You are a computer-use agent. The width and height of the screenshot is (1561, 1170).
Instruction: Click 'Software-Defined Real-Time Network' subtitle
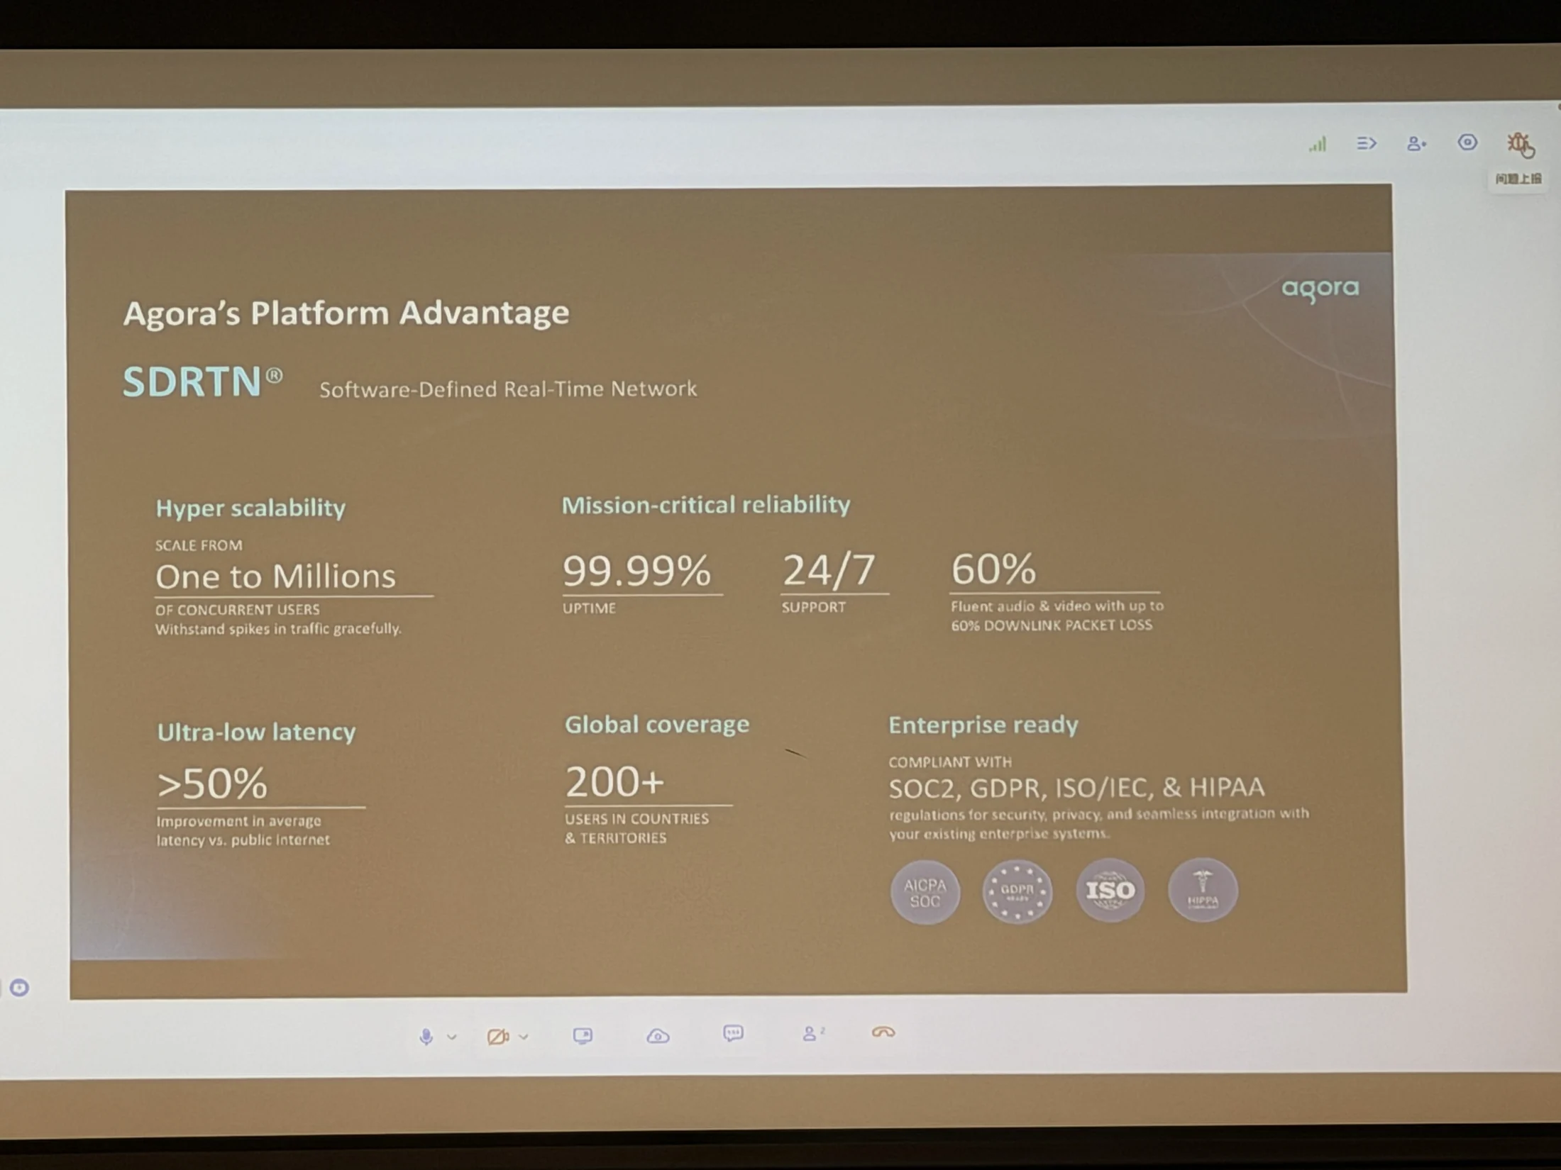[x=508, y=389]
